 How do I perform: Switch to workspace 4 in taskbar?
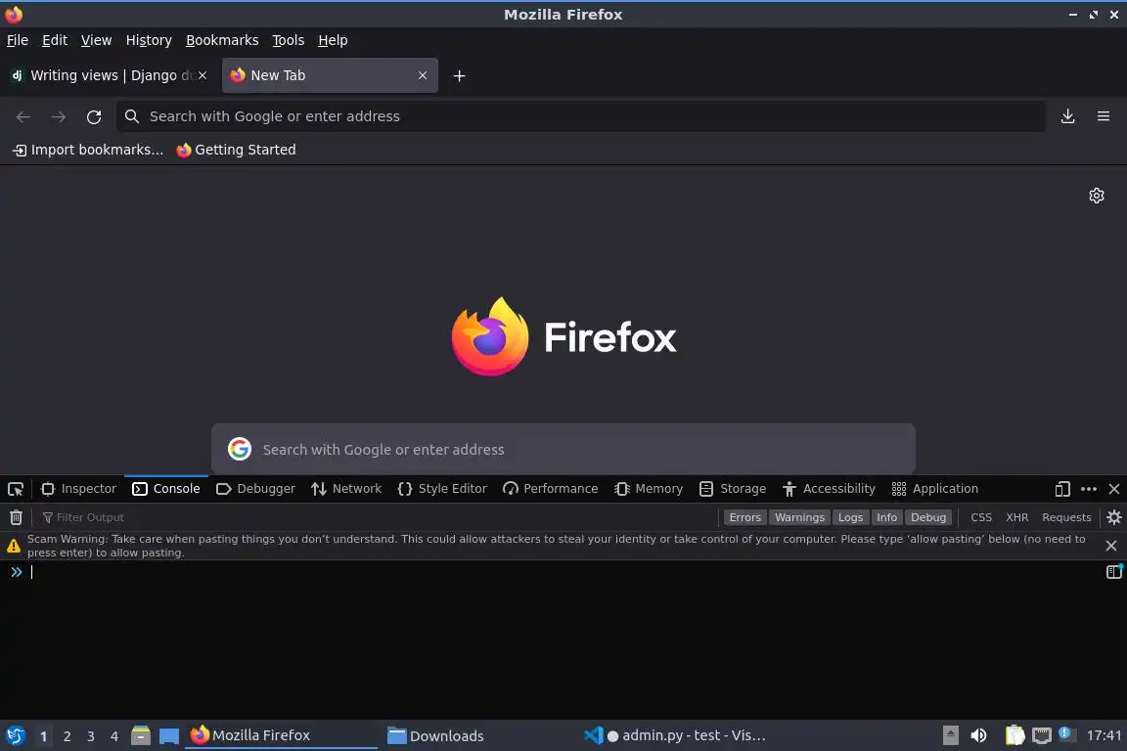point(114,736)
